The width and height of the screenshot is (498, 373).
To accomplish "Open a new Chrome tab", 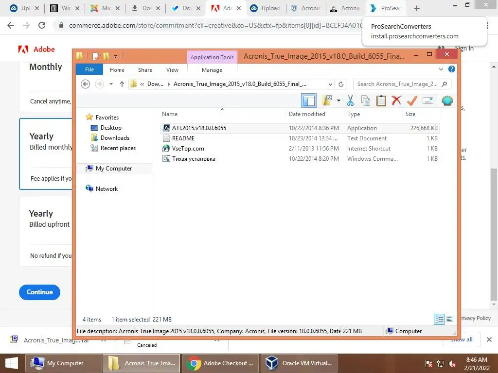I will 417,9.
